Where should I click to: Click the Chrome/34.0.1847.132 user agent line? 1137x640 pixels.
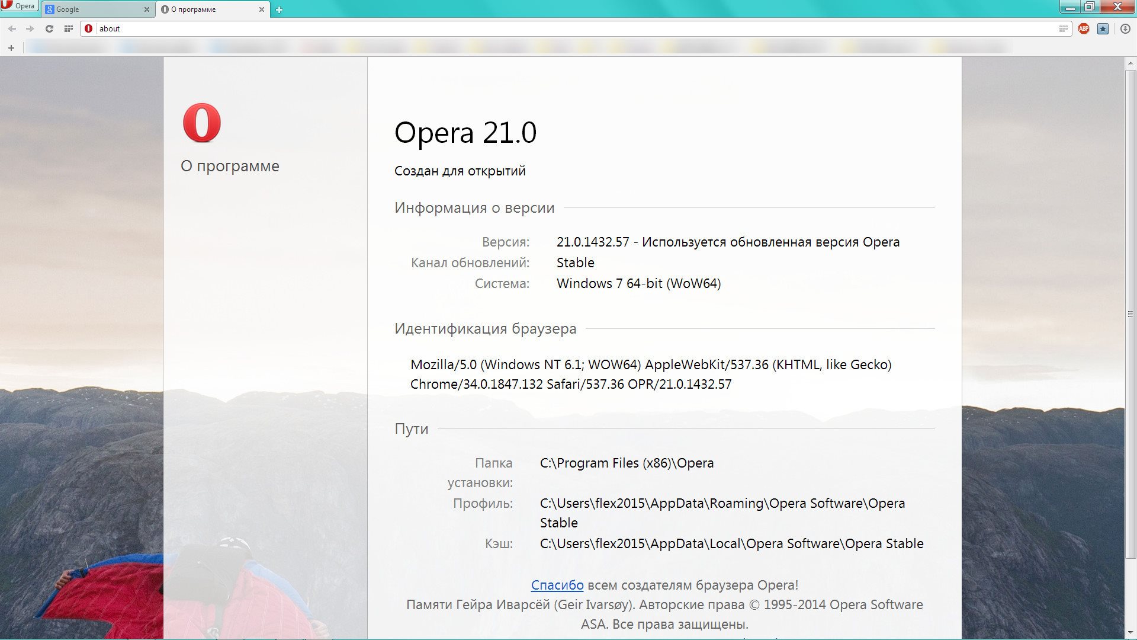[x=571, y=384]
